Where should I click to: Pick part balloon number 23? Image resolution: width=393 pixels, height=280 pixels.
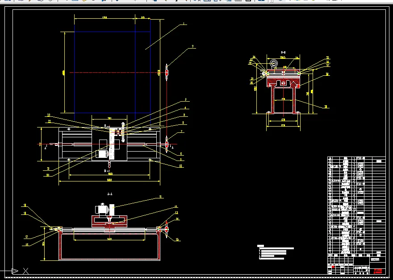tap(49, 115)
